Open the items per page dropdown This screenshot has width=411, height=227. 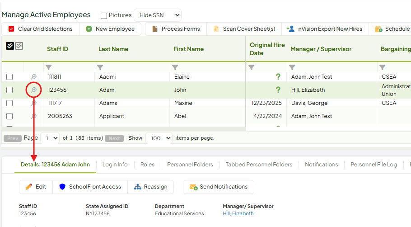pyautogui.click(x=159, y=138)
